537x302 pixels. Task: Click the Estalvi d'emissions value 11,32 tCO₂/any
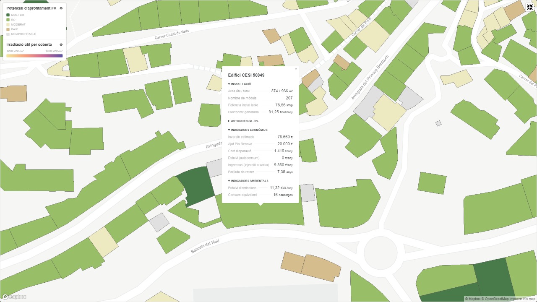click(x=281, y=188)
